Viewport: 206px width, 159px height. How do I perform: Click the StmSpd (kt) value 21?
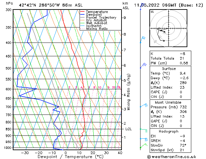(x=182, y=150)
